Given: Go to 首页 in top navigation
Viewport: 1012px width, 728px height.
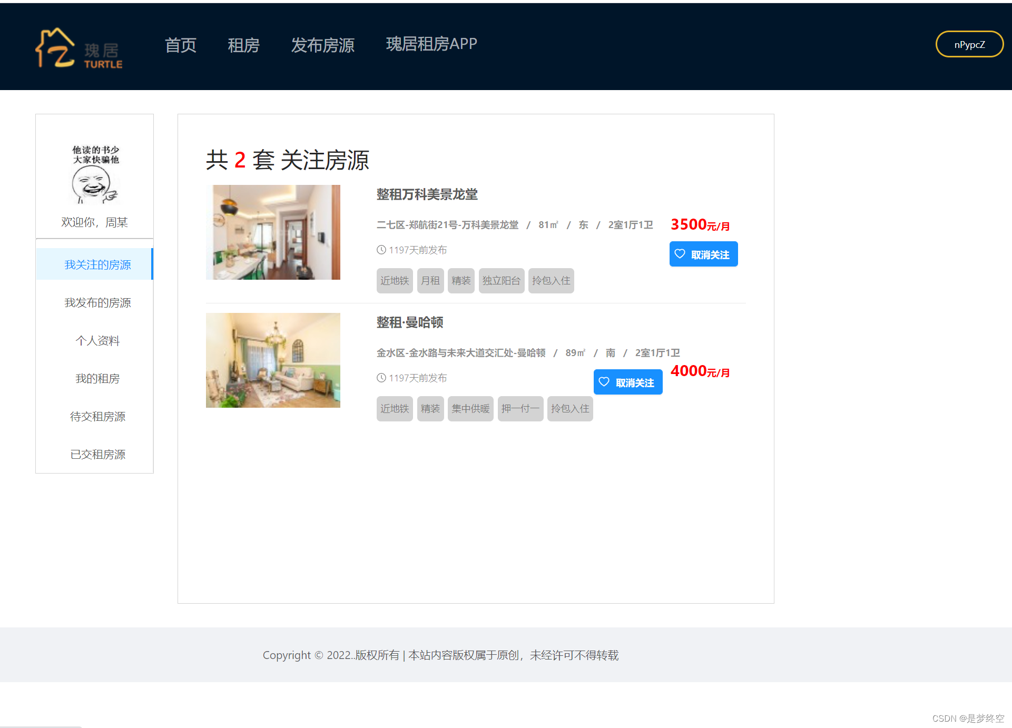Looking at the screenshot, I should 181,45.
